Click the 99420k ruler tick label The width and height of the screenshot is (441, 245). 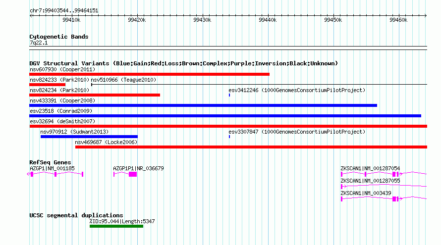click(x=137, y=20)
